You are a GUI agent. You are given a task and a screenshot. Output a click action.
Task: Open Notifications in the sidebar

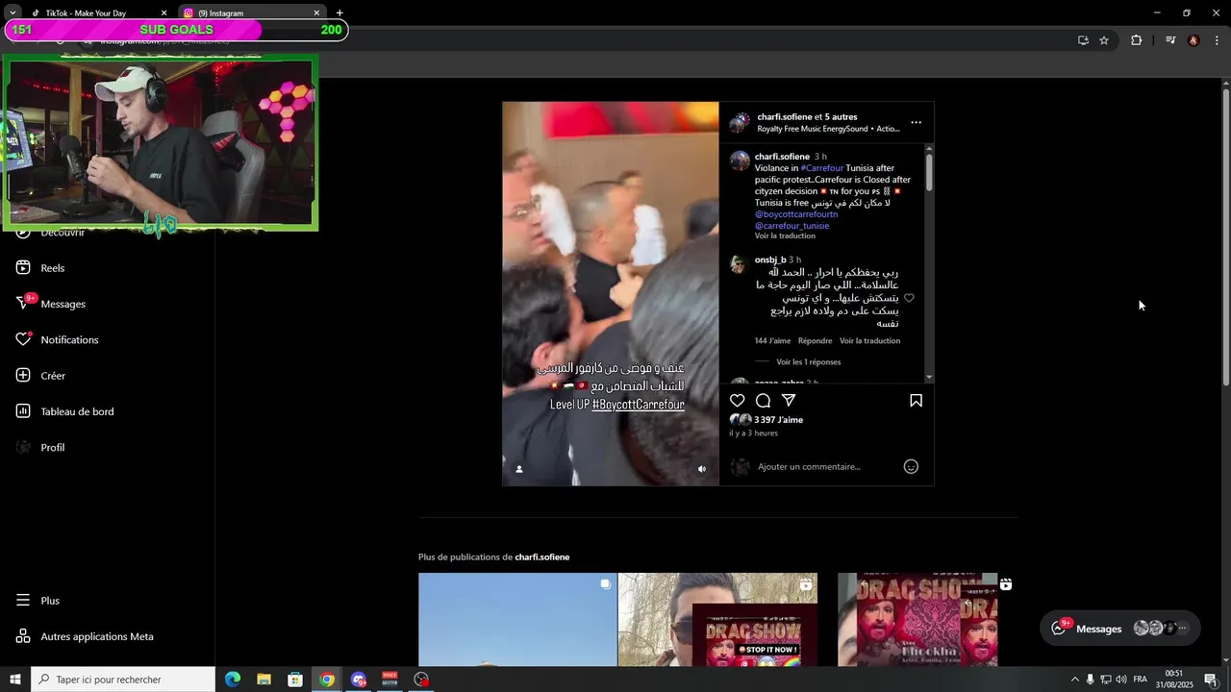pos(57,340)
